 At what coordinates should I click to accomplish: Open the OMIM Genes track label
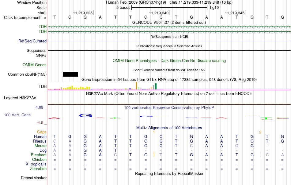[x=35, y=65]
